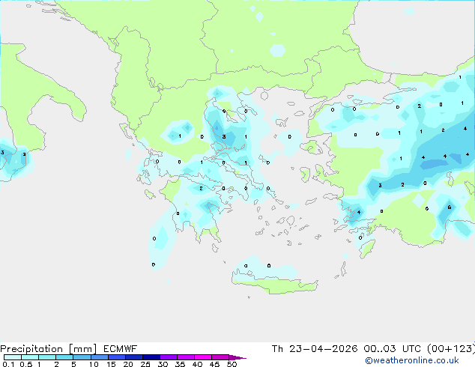The width and height of the screenshot is (475, 367).
Task: Click the legend swatch between 10 and 15
Action: click(100, 357)
